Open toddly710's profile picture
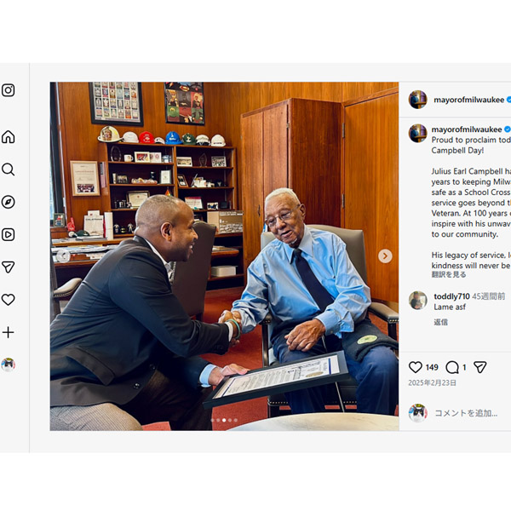Screen dimensions: 511x511 (x=418, y=300)
